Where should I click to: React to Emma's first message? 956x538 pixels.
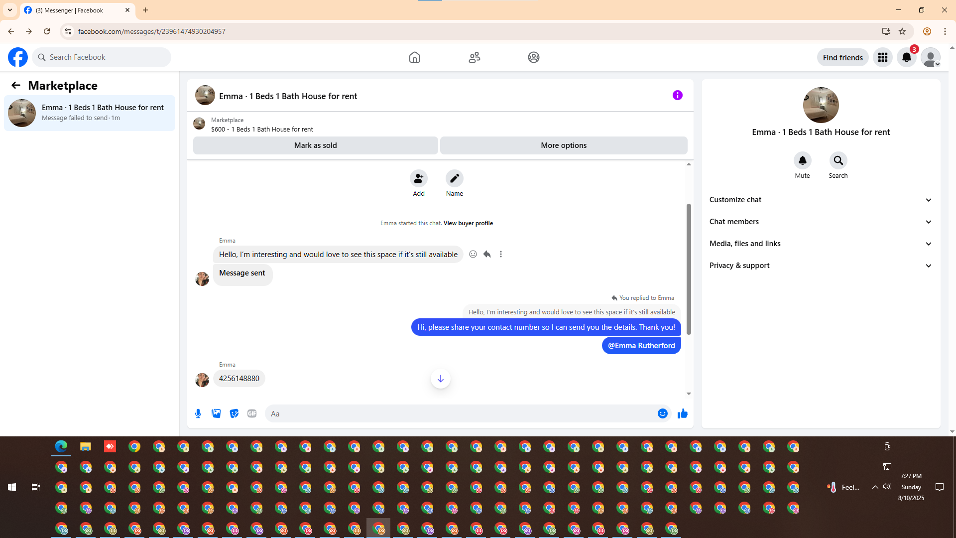point(473,254)
